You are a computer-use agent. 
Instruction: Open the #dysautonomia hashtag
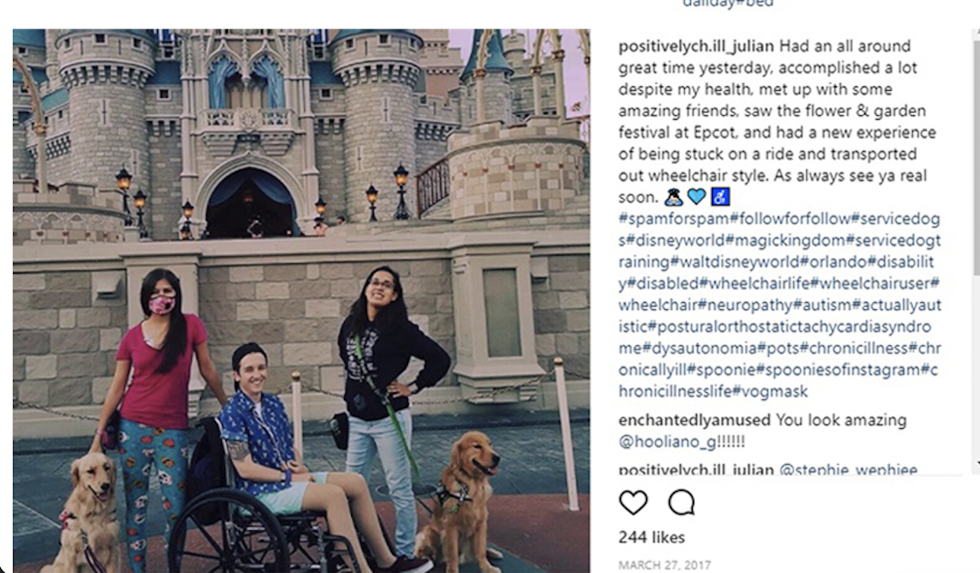coord(700,348)
